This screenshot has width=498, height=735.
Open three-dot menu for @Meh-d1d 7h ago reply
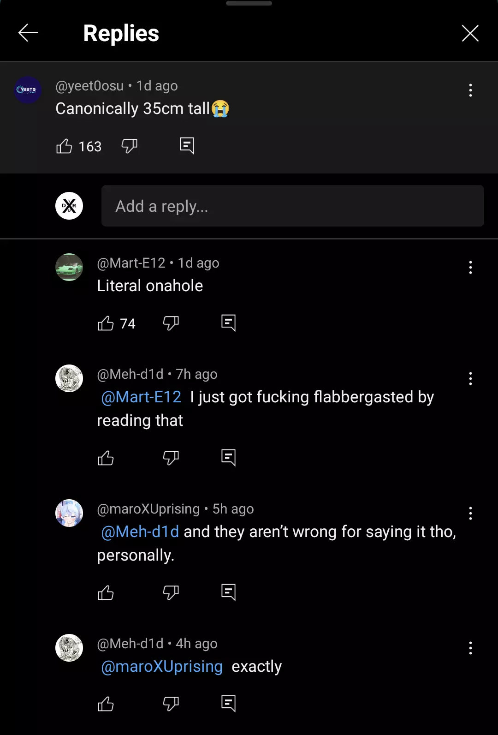[x=470, y=378]
